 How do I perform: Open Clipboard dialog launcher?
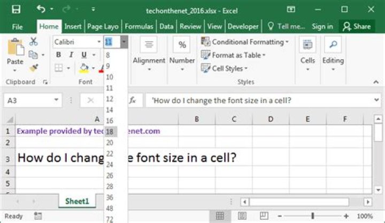click(45, 82)
